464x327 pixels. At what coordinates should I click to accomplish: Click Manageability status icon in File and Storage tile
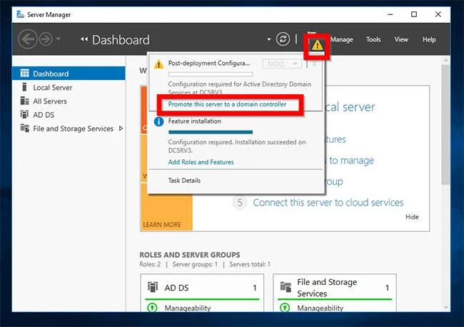285,308
